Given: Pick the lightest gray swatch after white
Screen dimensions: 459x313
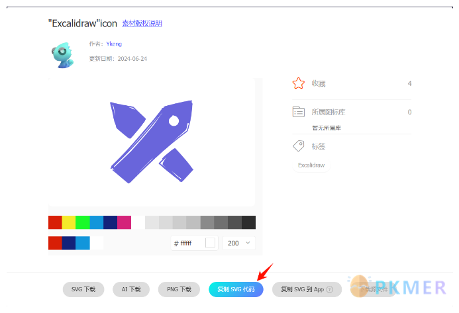Looking at the screenshot, I should 152,222.
